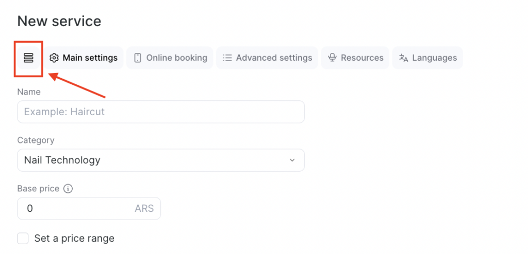This screenshot has height=254, width=528.
Task: Select the Main settings tab label
Action: pyautogui.click(x=90, y=58)
